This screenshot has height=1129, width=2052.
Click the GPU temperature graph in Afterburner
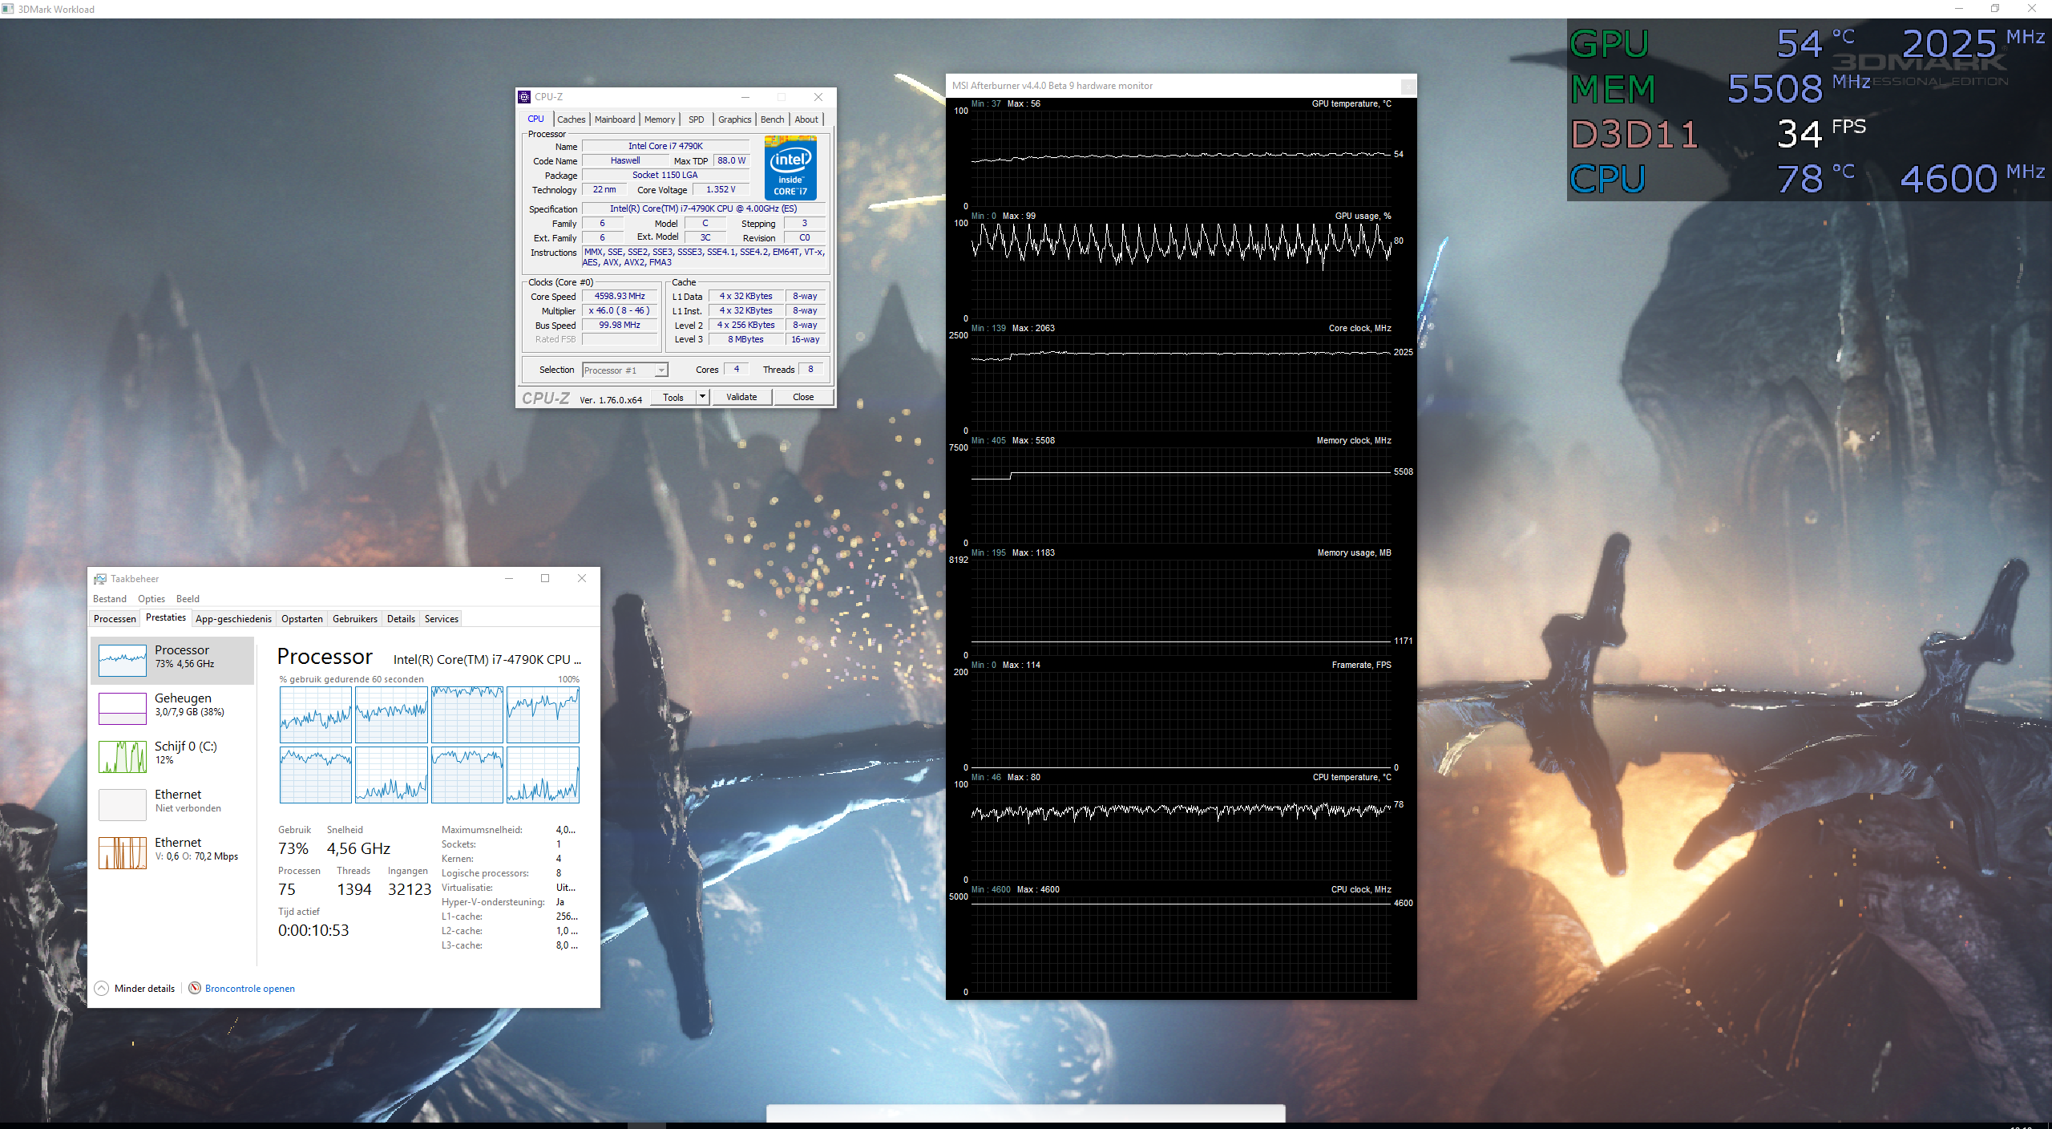pos(1181,159)
